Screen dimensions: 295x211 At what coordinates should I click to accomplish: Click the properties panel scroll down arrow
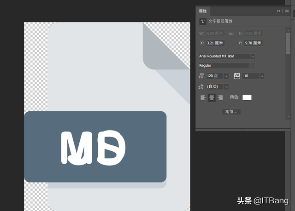click(x=288, y=117)
